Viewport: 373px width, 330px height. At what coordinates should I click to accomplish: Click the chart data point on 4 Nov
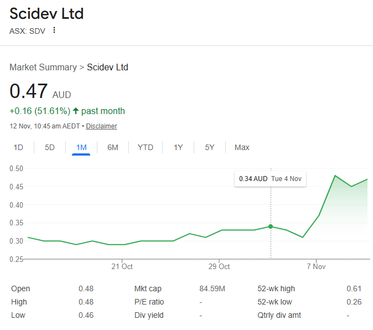pyautogui.click(x=271, y=226)
